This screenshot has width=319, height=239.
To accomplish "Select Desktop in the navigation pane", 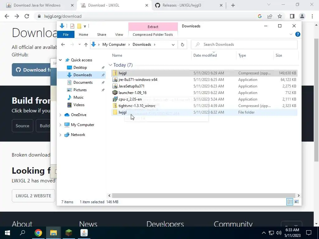I will pos(80,68).
